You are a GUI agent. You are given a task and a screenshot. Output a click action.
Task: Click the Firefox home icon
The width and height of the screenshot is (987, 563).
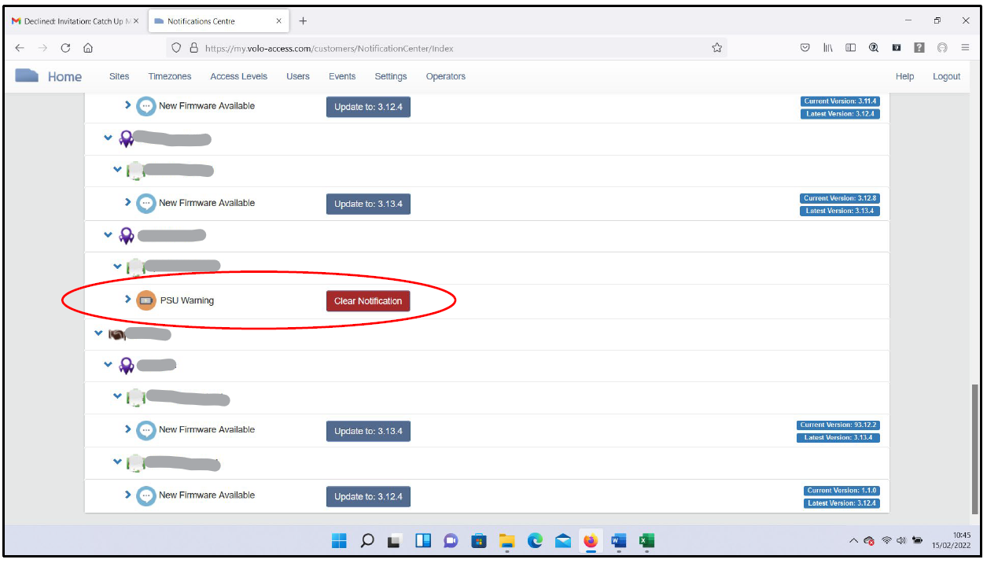point(88,48)
